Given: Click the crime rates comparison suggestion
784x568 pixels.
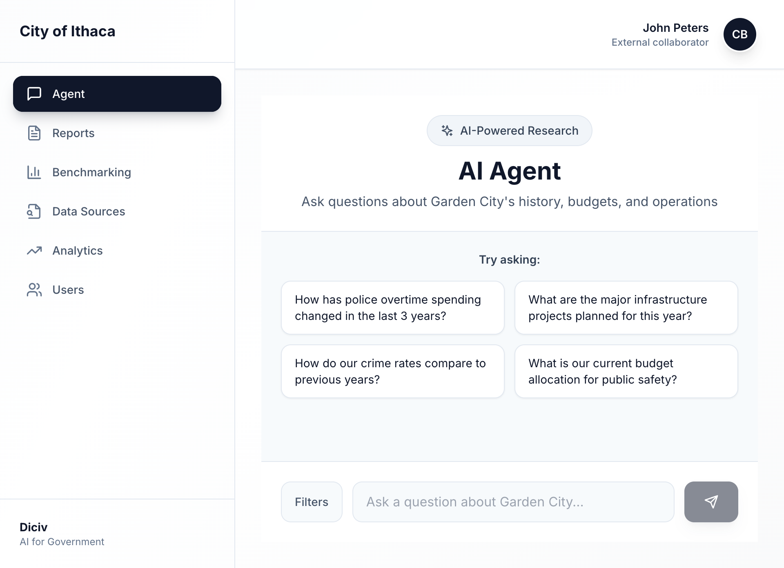Looking at the screenshot, I should point(392,371).
